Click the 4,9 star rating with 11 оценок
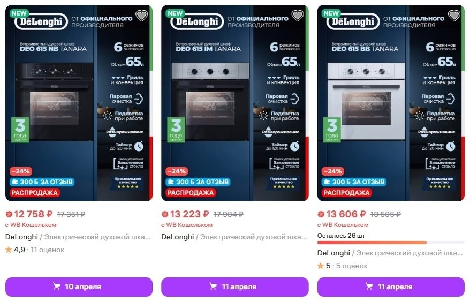This screenshot has width=470, height=302. (x=35, y=250)
